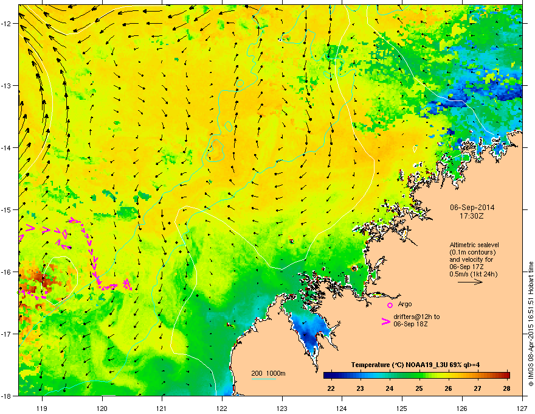535x414 pixels.
Task: Select the '17:30Z' time label
Action: pos(472,216)
